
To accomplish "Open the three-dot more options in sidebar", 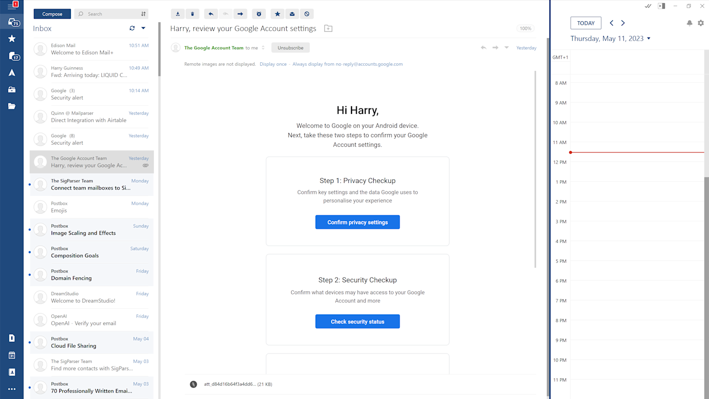I will point(12,389).
